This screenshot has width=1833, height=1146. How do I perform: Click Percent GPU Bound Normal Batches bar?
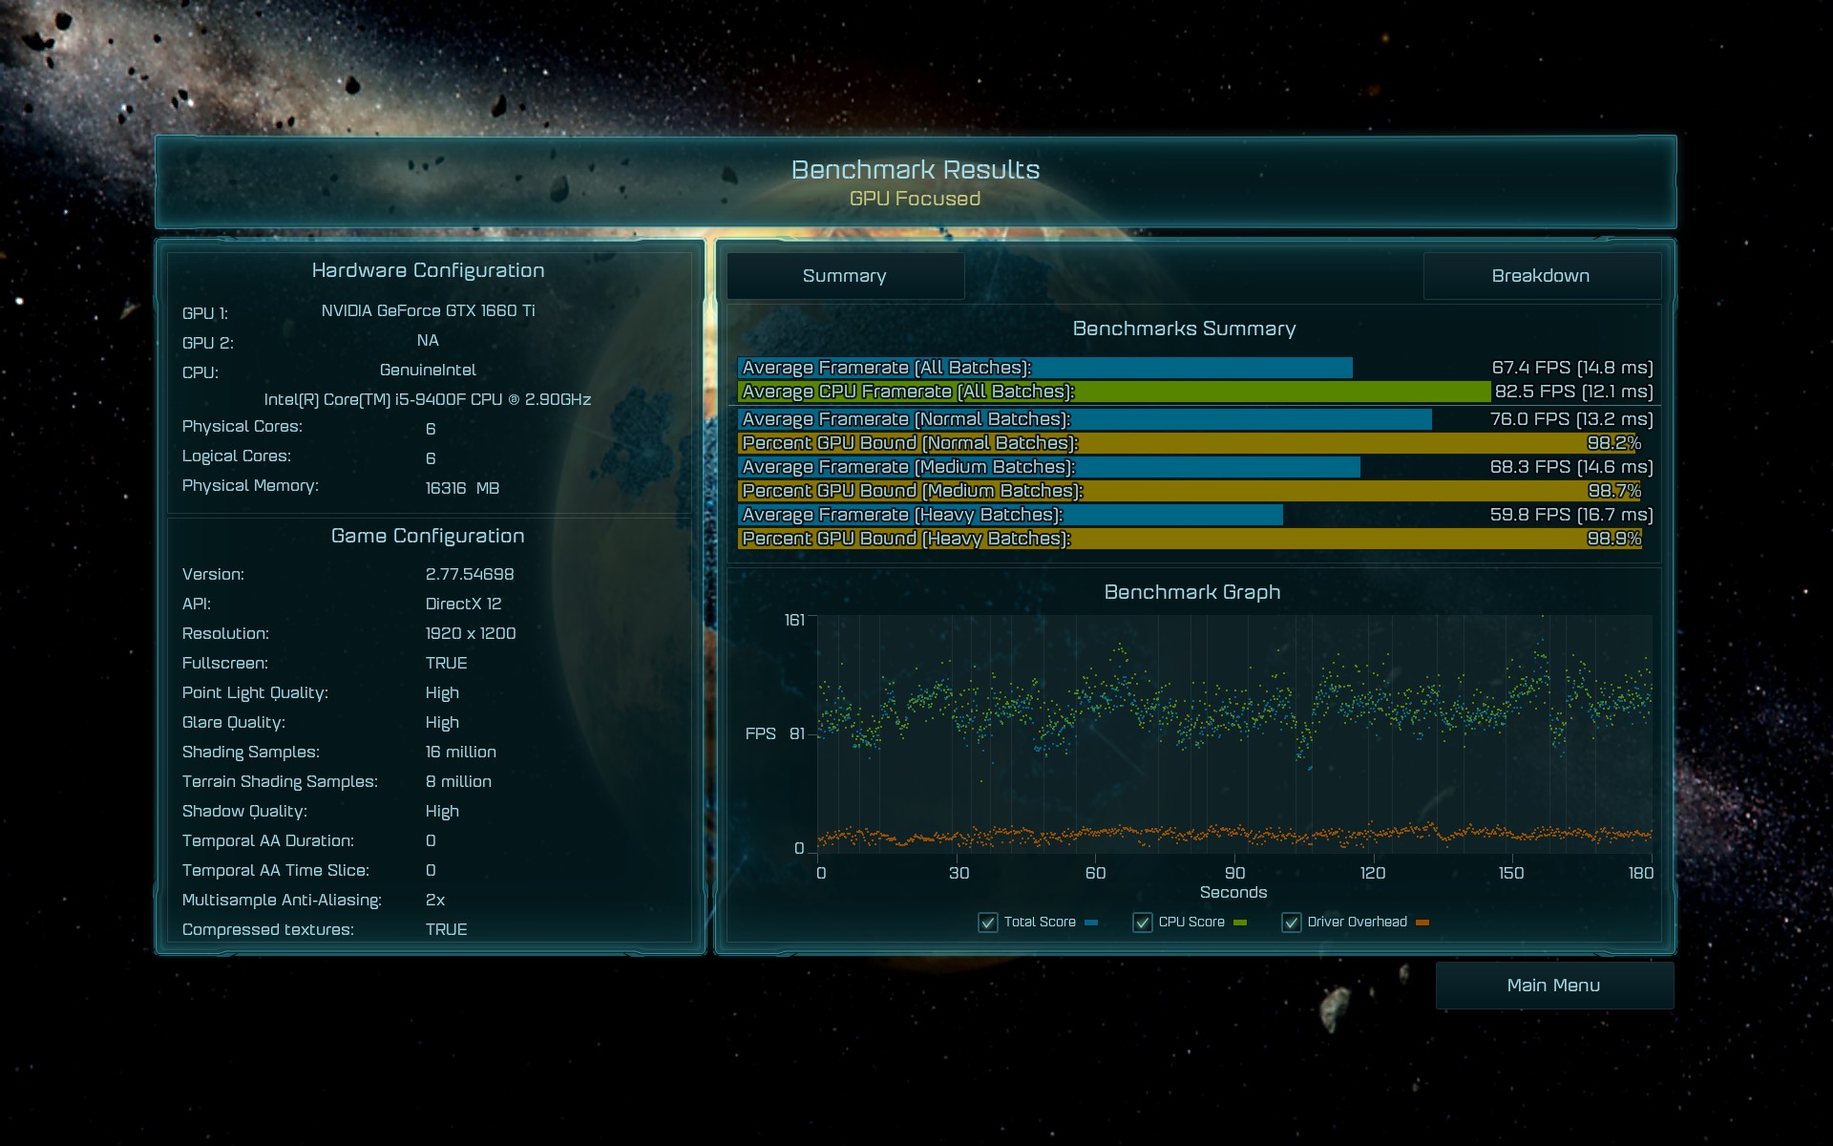(x=1189, y=443)
